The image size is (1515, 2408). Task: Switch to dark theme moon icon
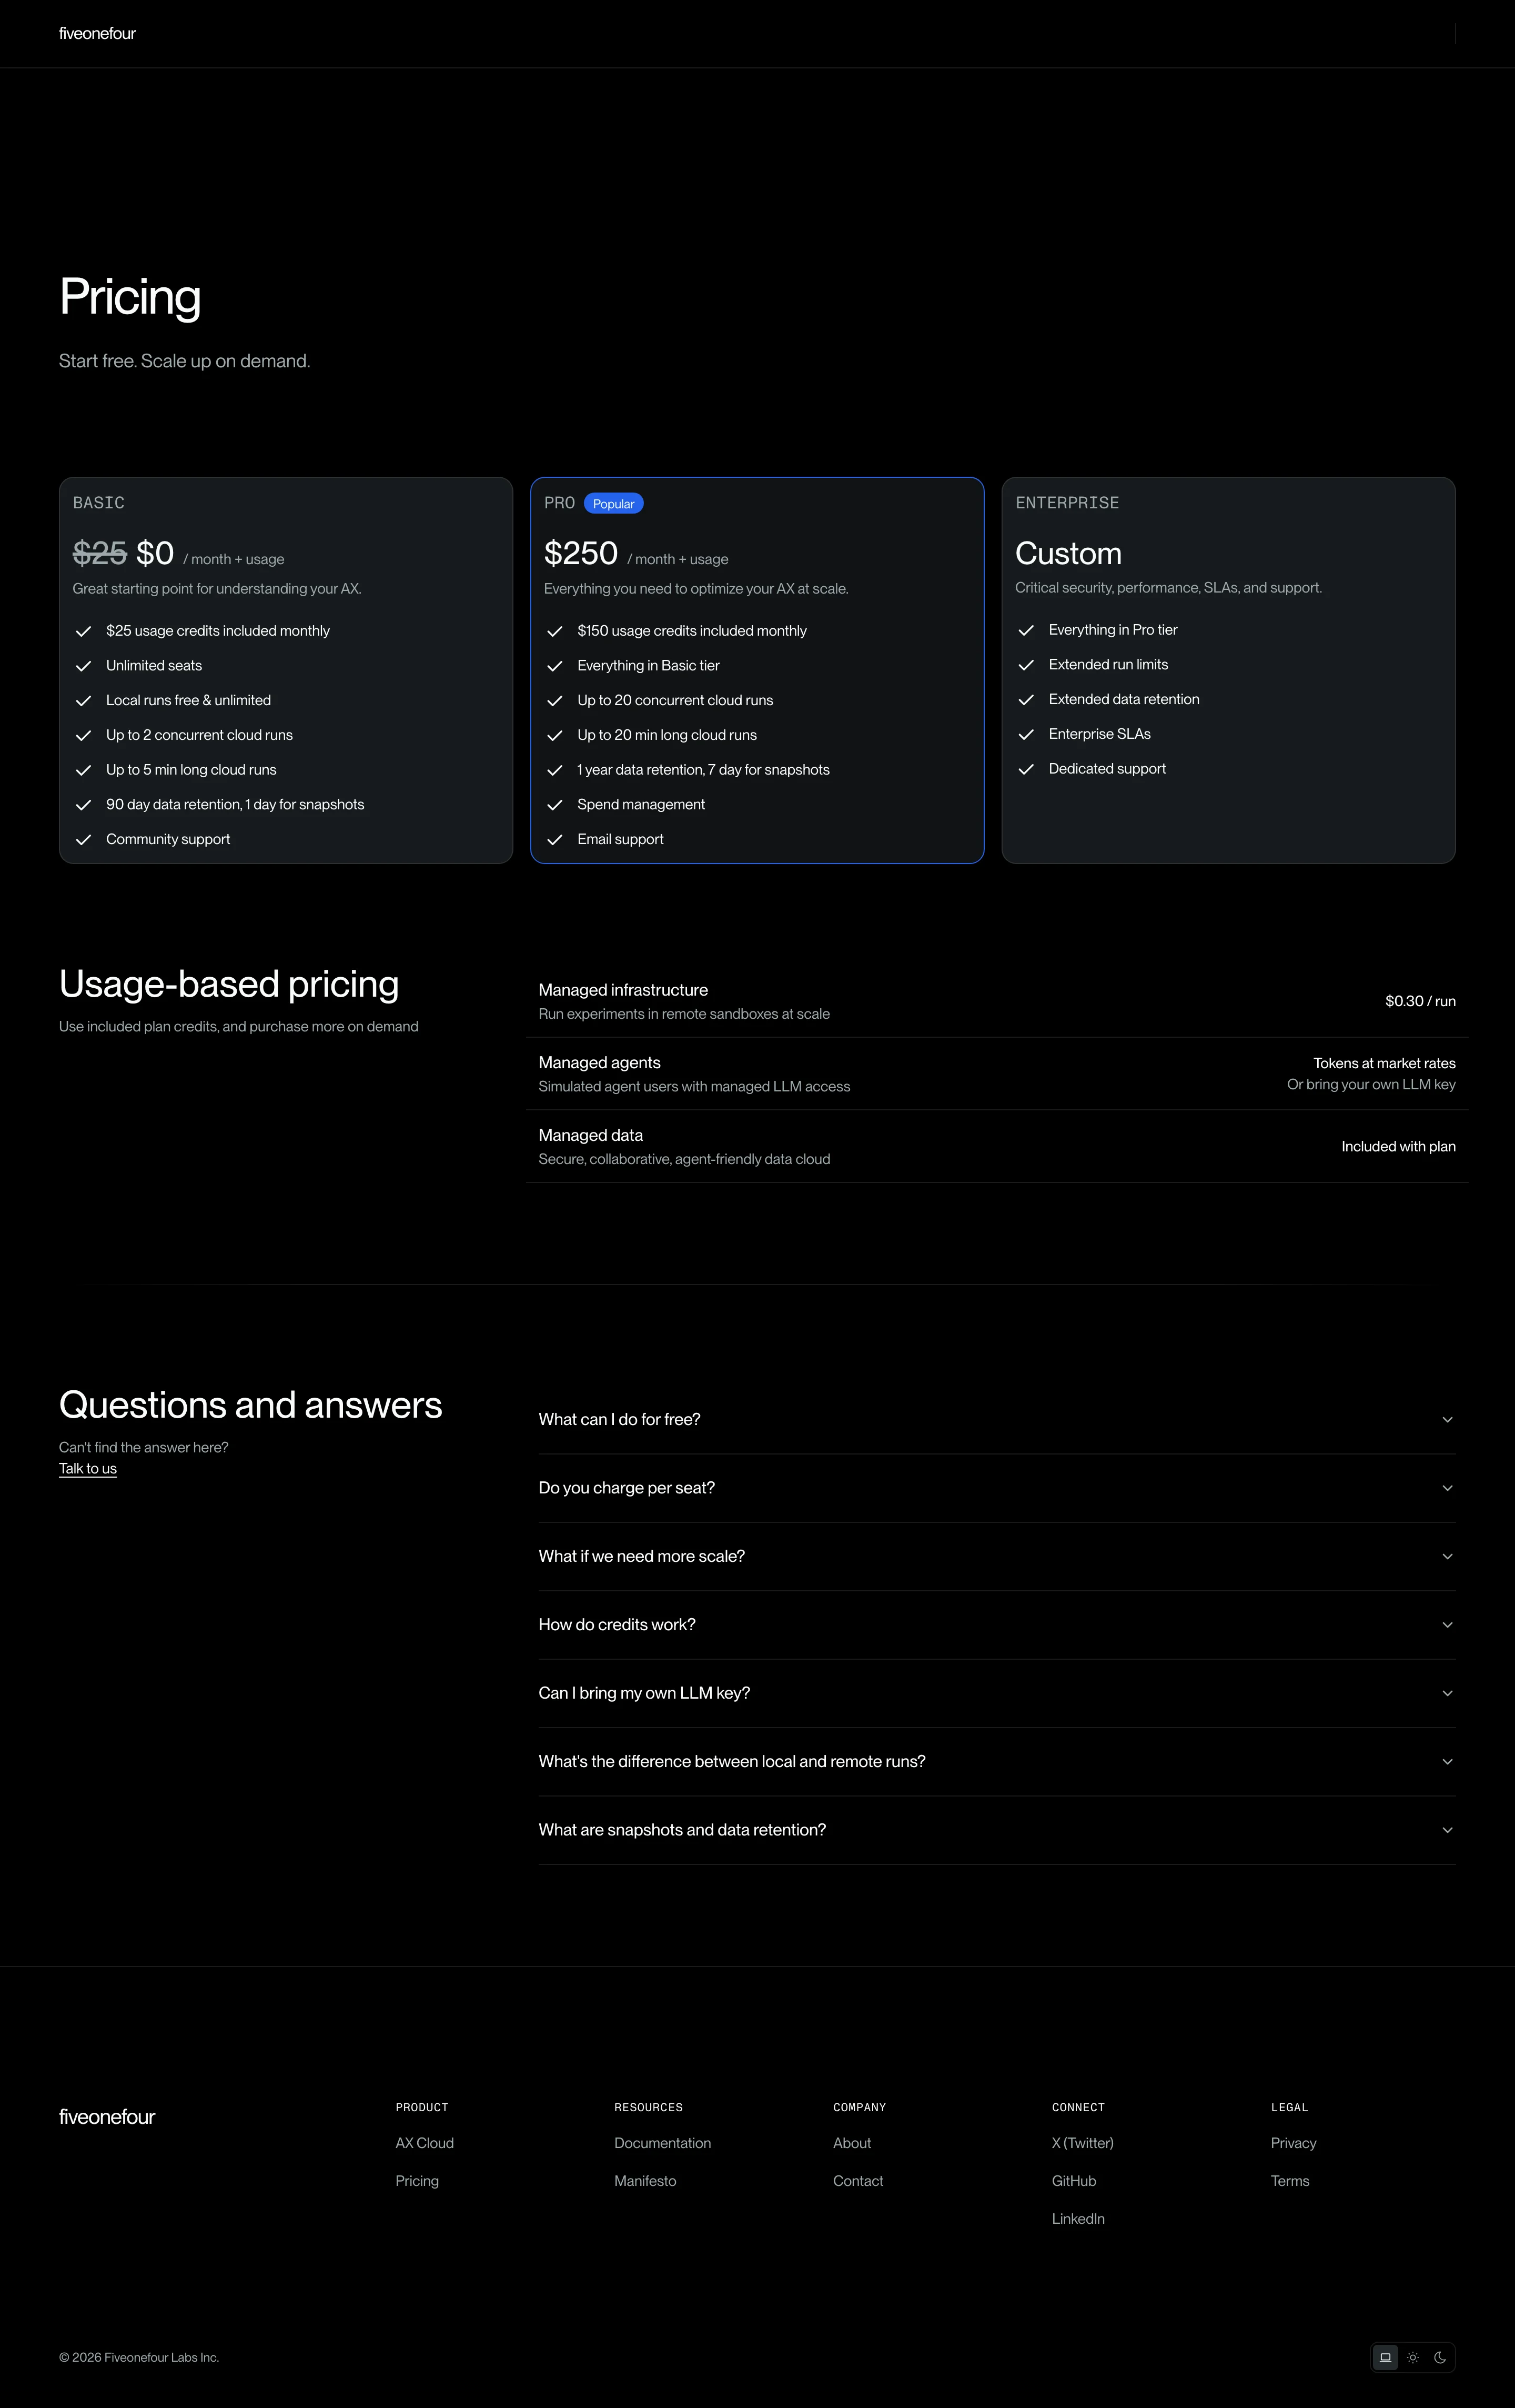(1440, 2357)
